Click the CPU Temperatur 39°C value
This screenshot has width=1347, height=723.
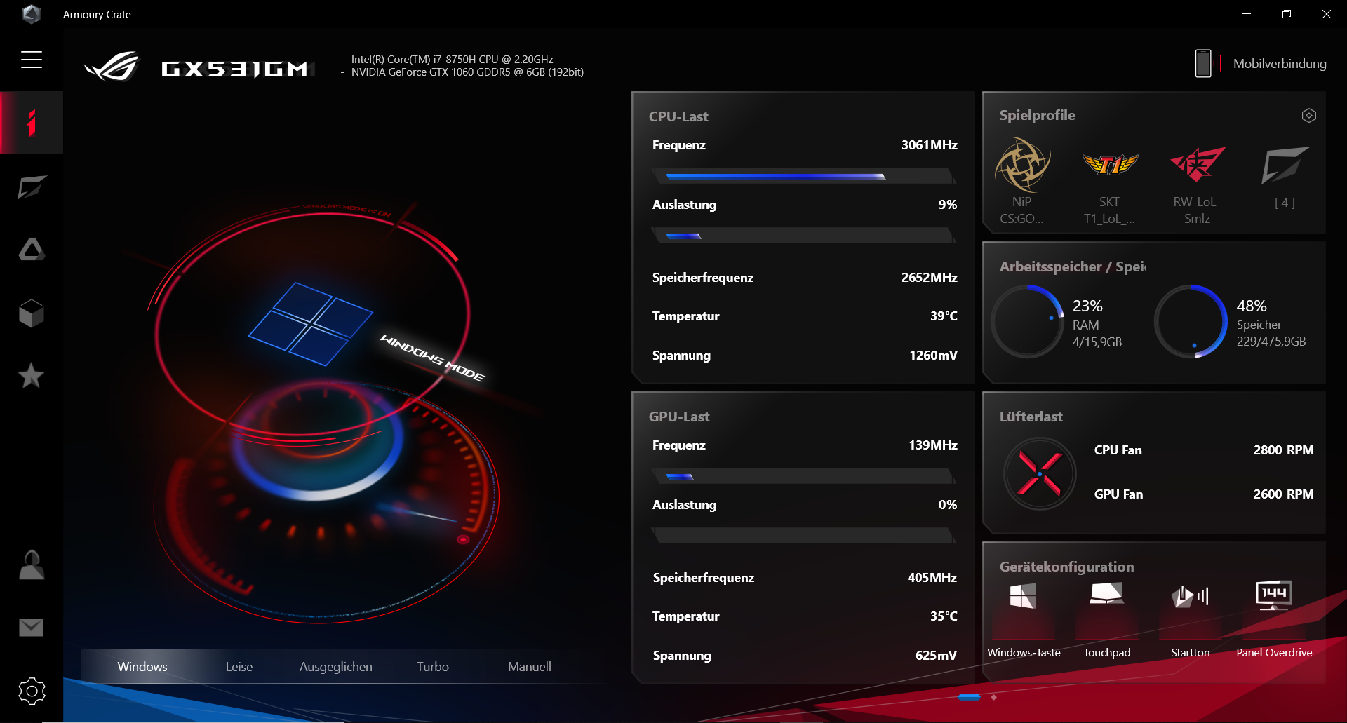[x=944, y=316]
